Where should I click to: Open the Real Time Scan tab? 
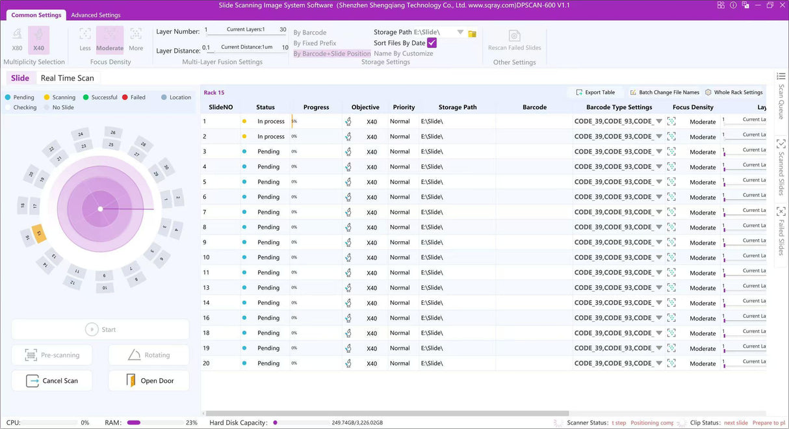tap(67, 78)
